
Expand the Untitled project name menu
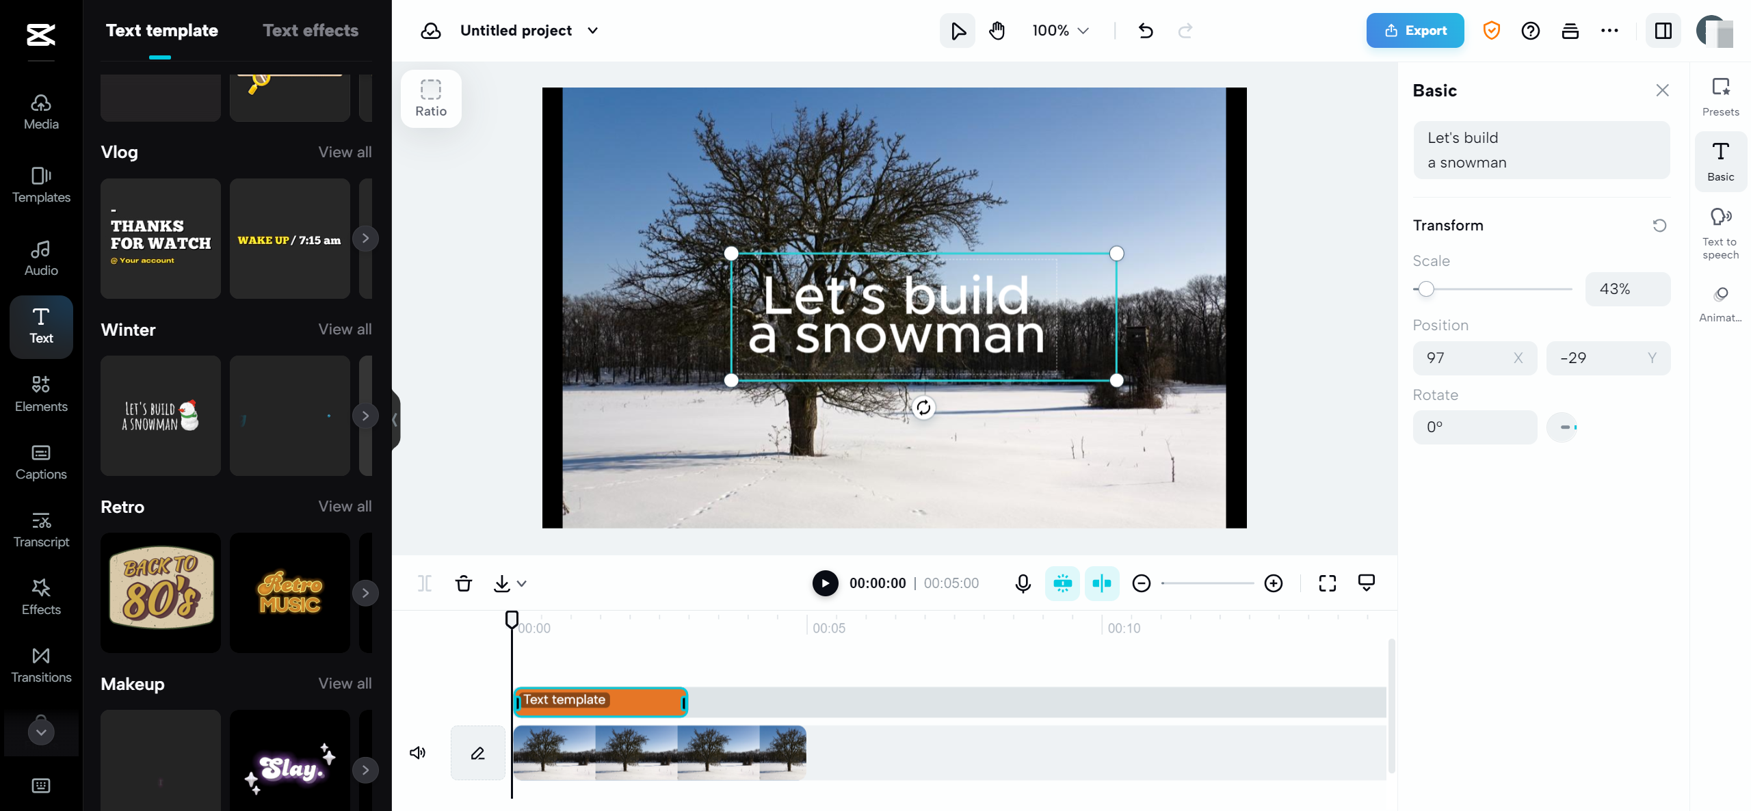592,31
